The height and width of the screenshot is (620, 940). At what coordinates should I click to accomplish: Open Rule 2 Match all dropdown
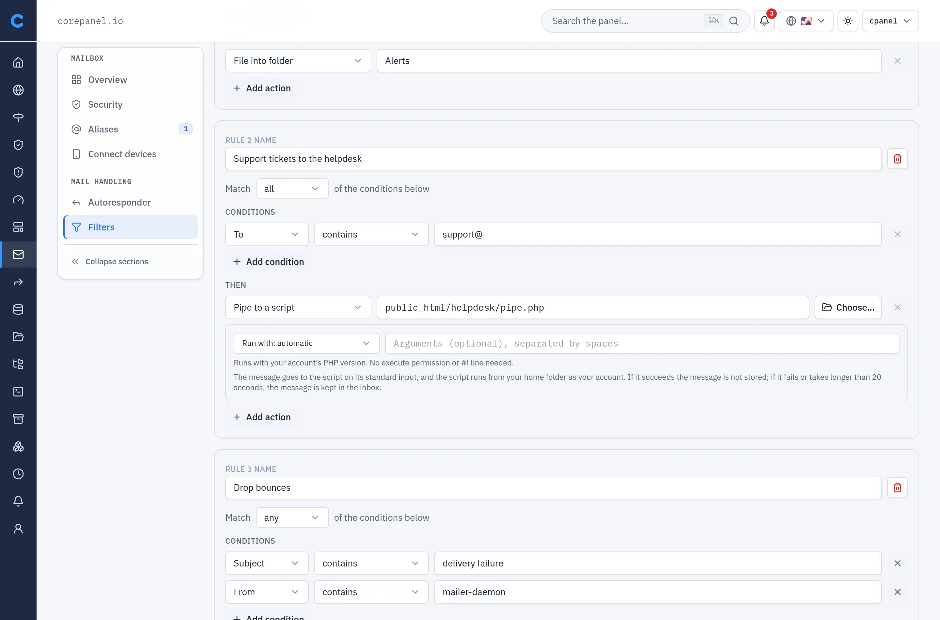click(292, 189)
